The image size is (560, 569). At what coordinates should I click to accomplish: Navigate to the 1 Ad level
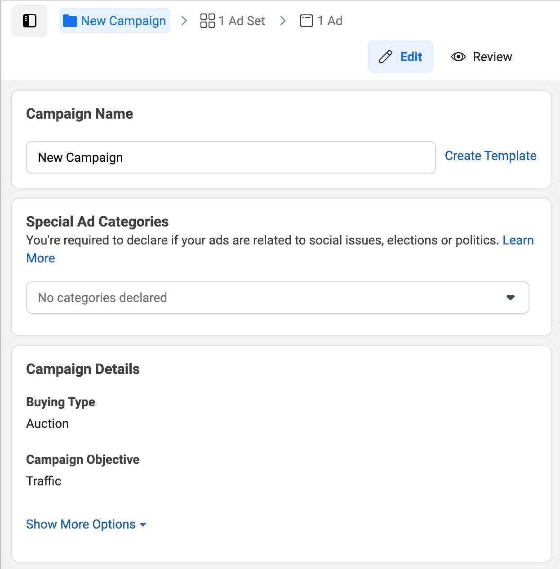pos(330,21)
